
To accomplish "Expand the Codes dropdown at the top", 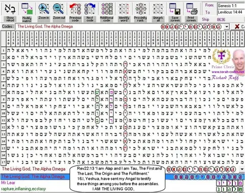I will click(227, 26).
